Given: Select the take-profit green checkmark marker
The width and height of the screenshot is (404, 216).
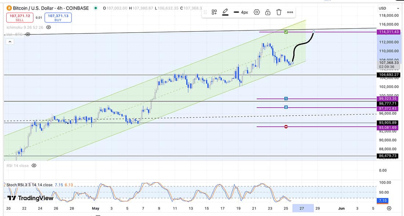Looking at the screenshot, I should point(286,33).
